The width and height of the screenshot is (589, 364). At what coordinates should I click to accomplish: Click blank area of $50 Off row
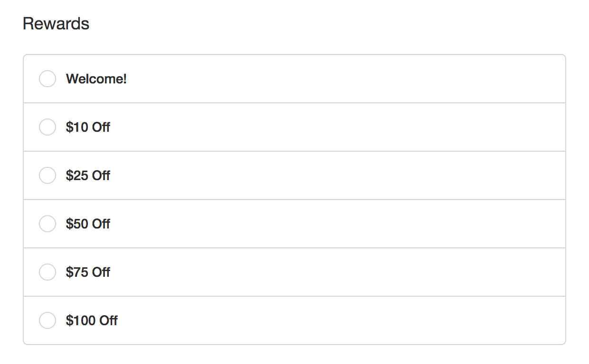tap(332, 224)
